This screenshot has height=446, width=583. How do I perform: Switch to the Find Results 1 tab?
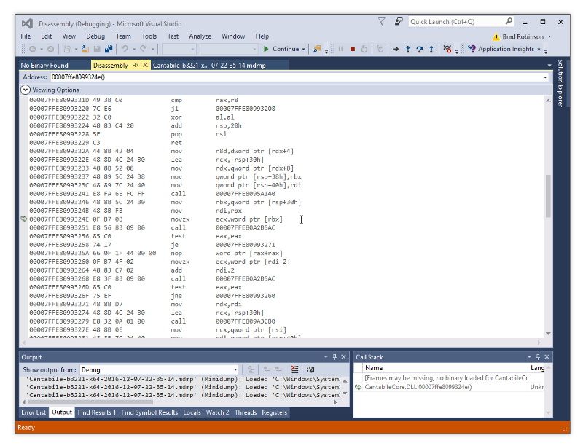click(x=97, y=412)
